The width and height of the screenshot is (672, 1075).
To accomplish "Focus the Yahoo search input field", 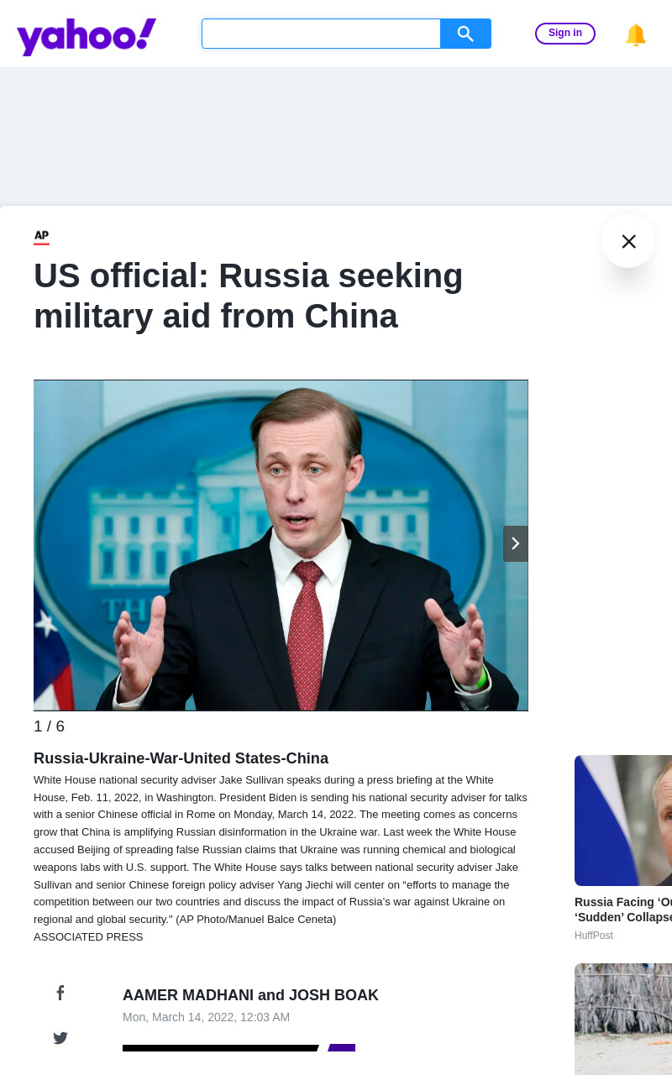I will pyautogui.click(x=321, y=34).
